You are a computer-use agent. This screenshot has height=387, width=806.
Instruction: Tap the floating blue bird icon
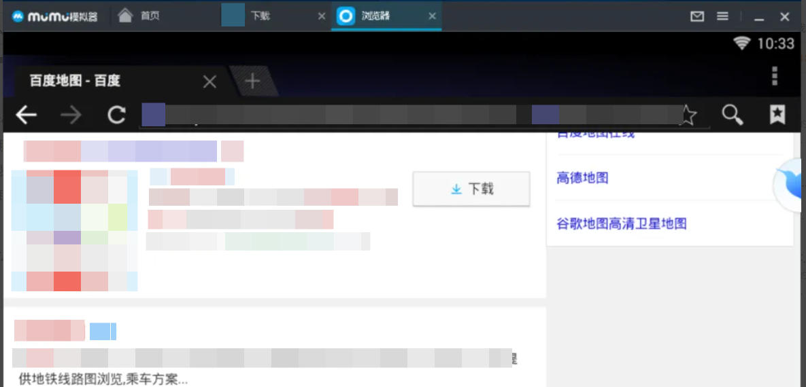(792, 185)
